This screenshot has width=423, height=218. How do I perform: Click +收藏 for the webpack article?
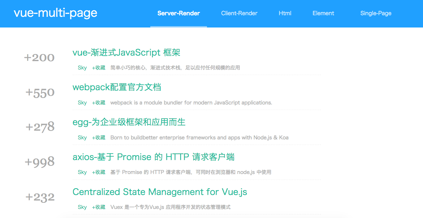[98, 103]
